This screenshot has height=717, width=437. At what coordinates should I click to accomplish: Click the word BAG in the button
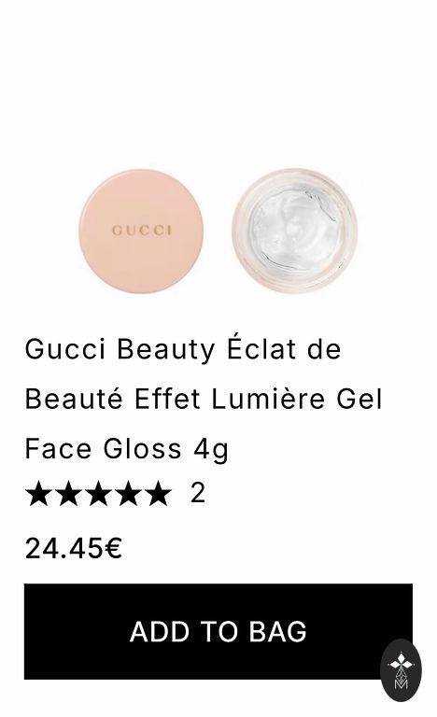point(277,631)
